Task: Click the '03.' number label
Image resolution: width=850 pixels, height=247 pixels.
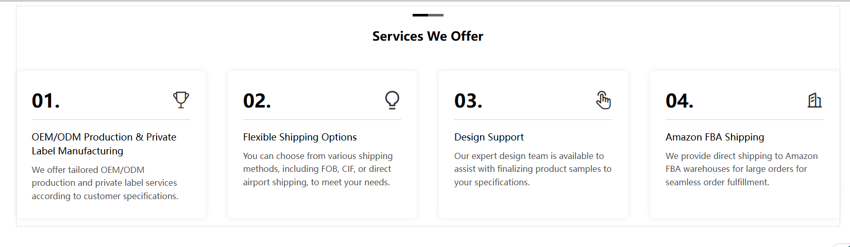Action: click(468, 101)
